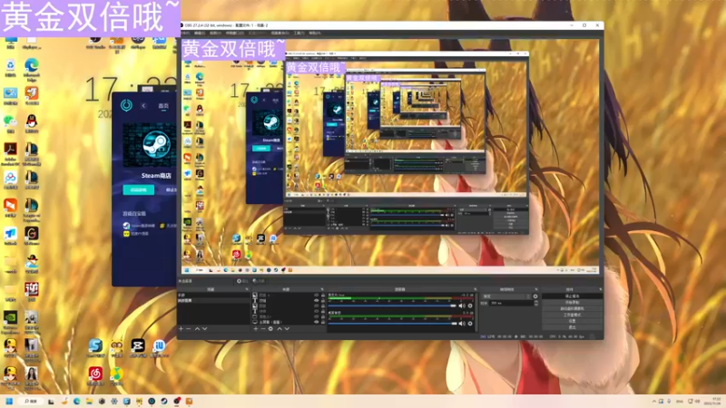
Task: Switch to the 首页 tab in the launcher
Action: click(163, 106)
